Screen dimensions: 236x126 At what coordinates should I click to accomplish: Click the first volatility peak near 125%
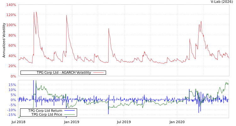tap(34, 13)
